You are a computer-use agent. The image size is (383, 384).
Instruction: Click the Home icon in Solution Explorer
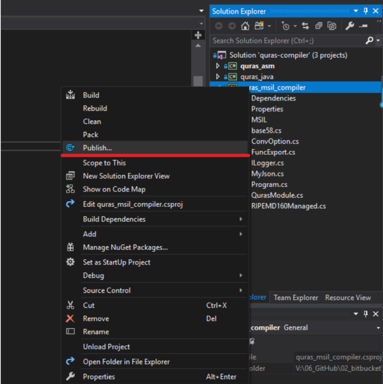click(x=245, y=26)
